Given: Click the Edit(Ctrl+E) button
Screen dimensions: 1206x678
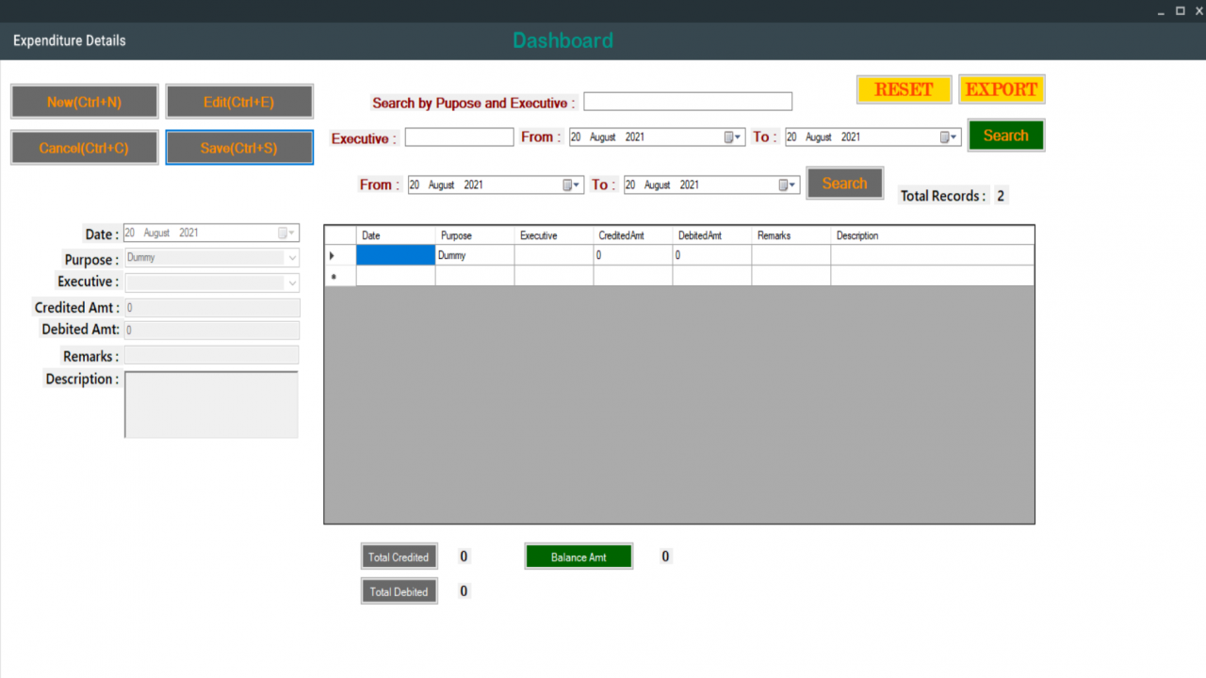Looking at the screenshot, I should [x=239, y=102].
